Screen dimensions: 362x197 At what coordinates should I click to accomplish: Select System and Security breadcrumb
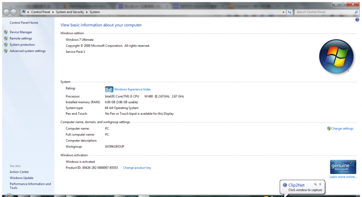(70, 12)
